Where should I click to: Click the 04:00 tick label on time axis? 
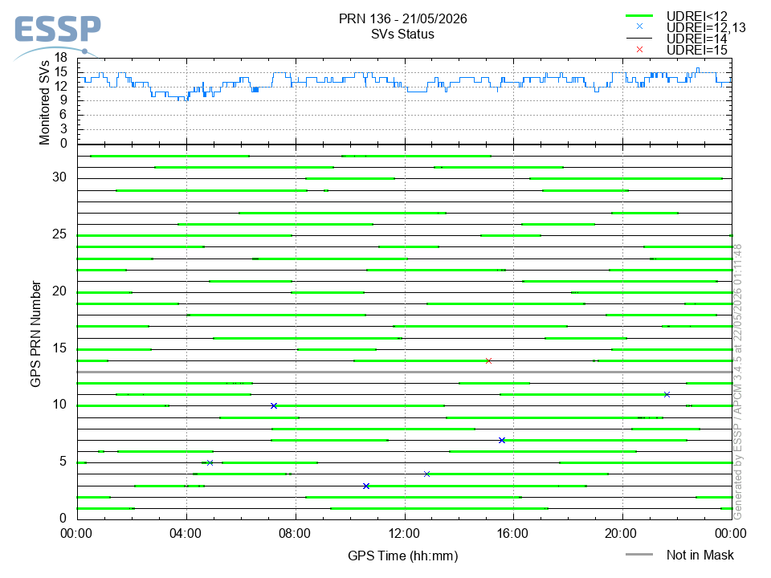tap(186, 533)
